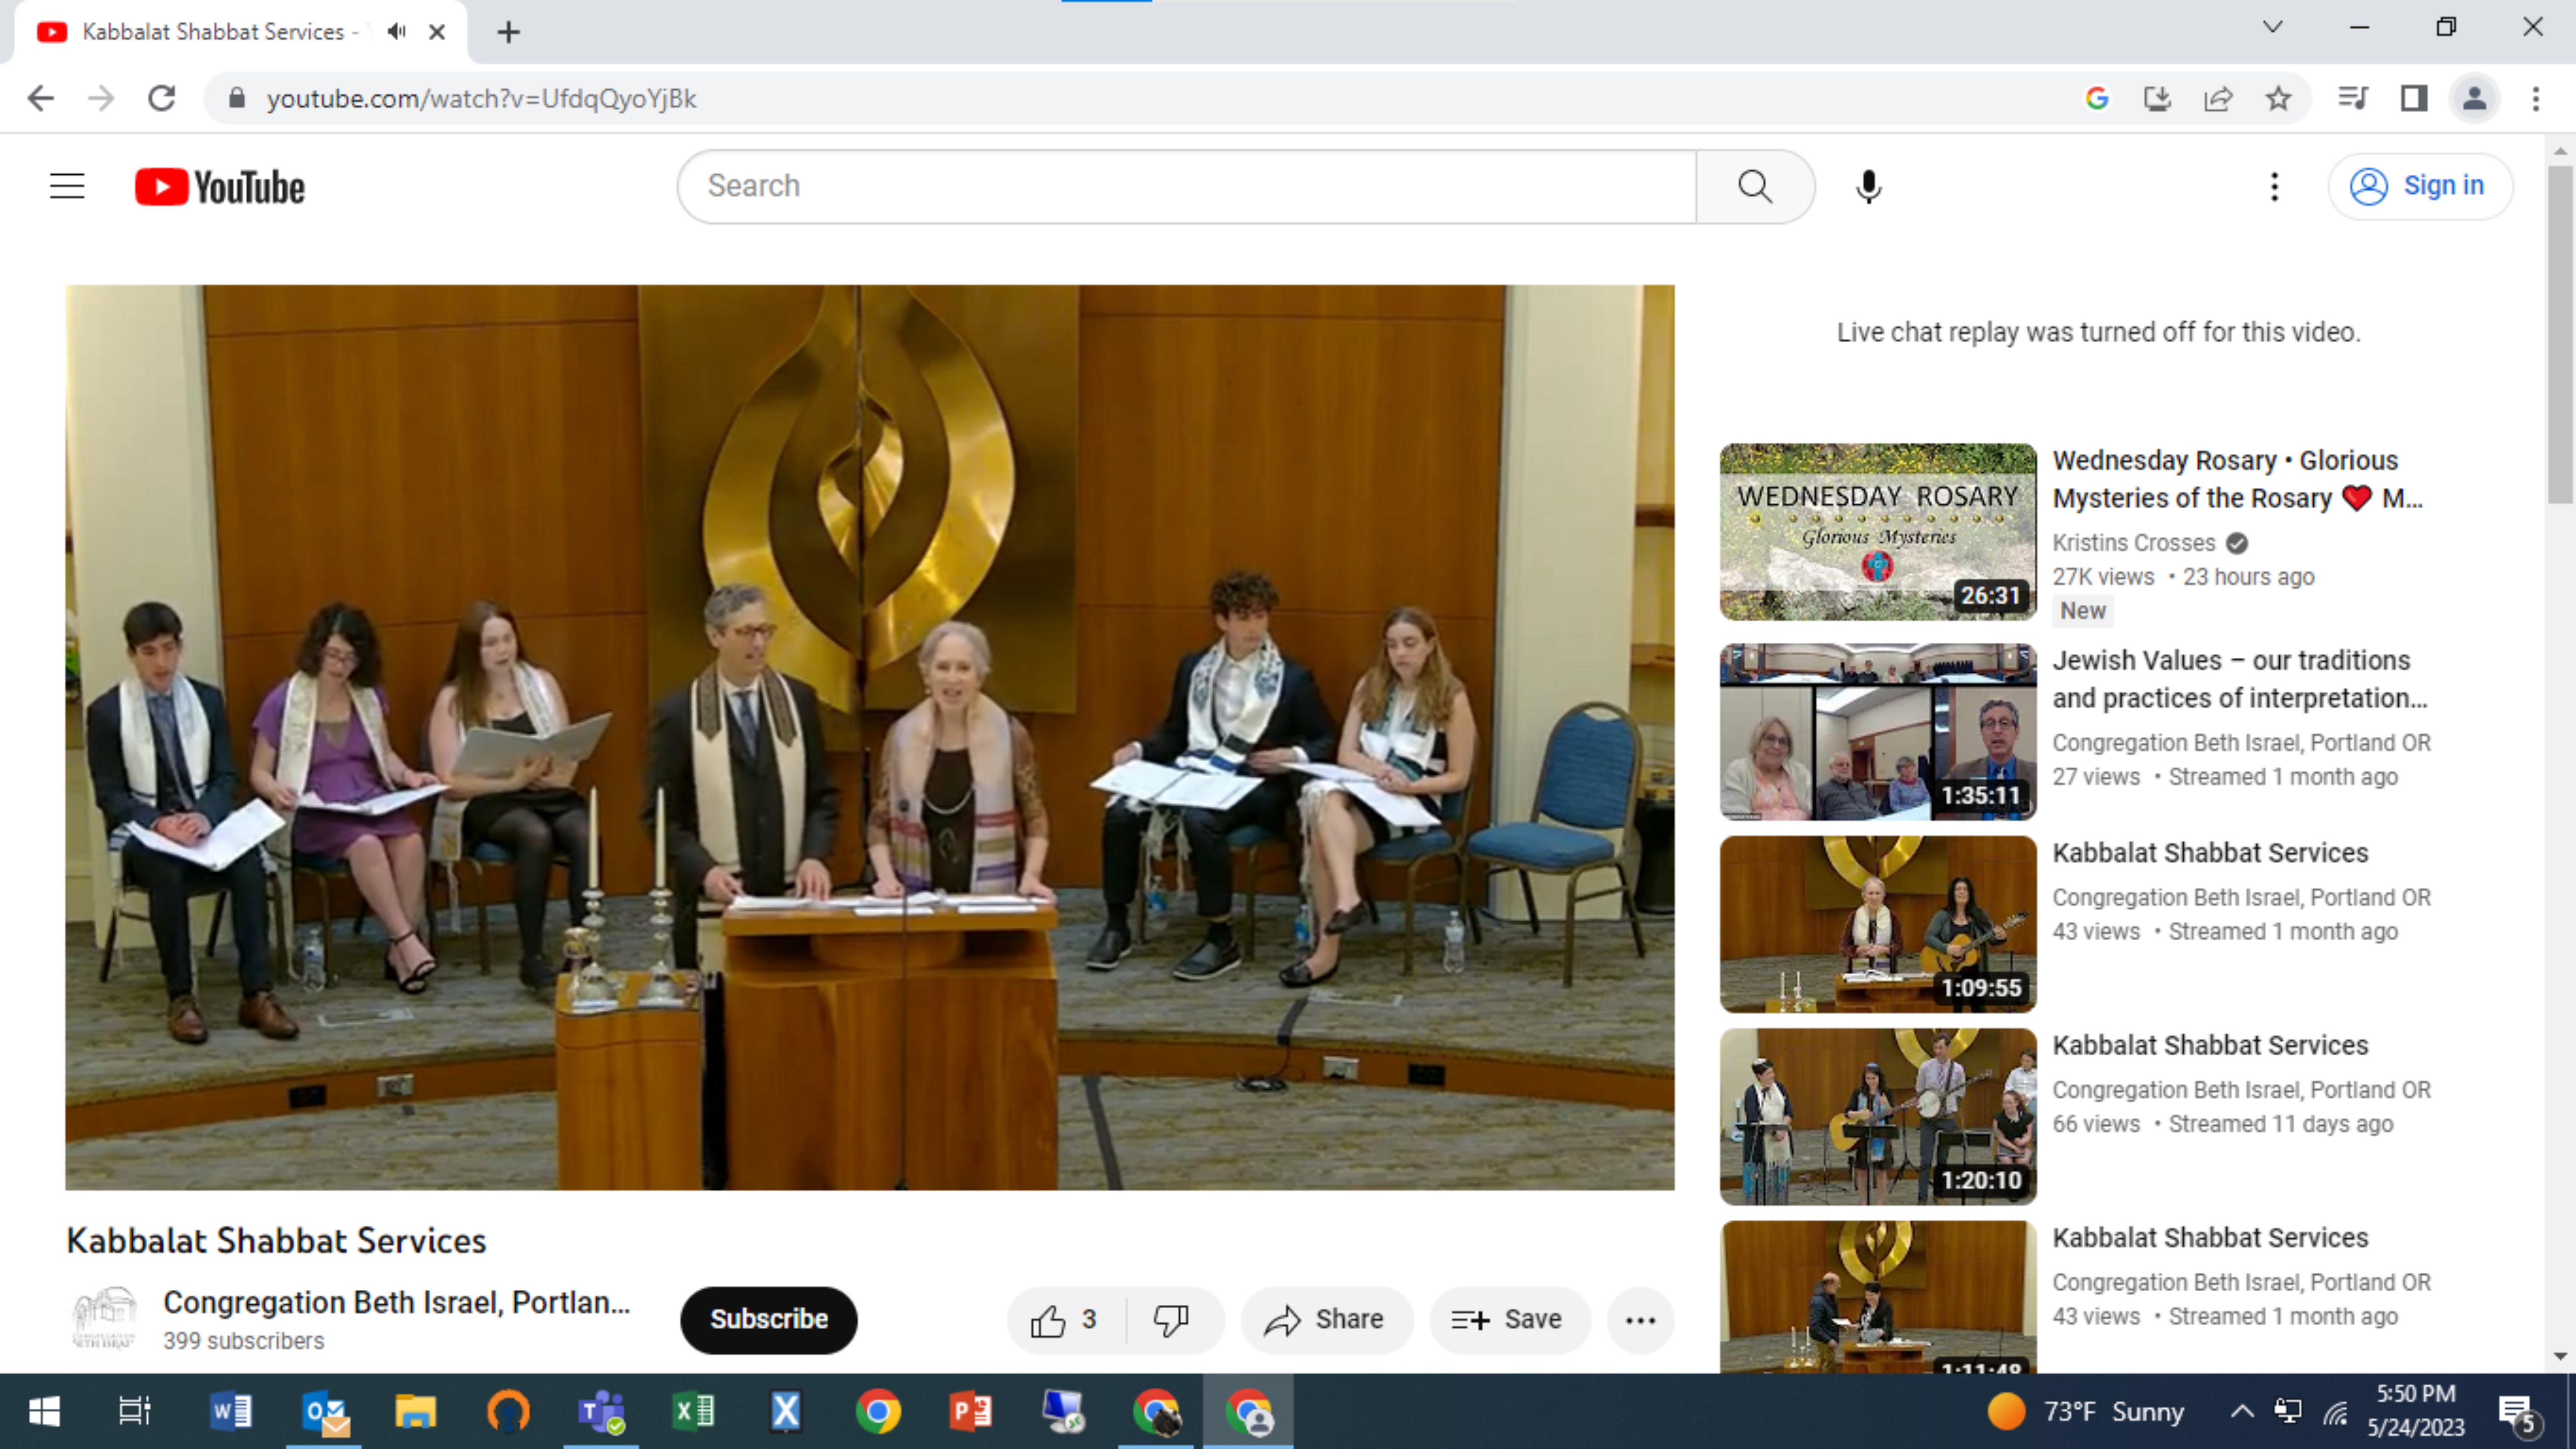
Task: Go to YouTube home via logo
Action: 220,187
